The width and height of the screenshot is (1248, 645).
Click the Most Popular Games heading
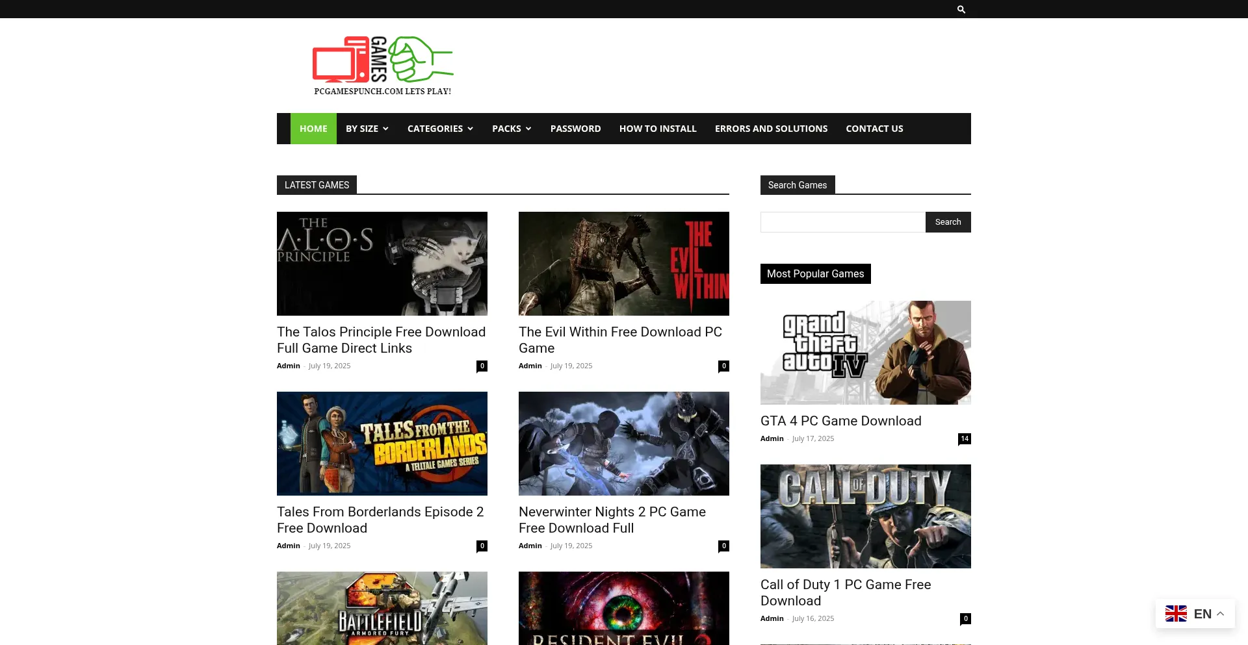click(816, 273)
